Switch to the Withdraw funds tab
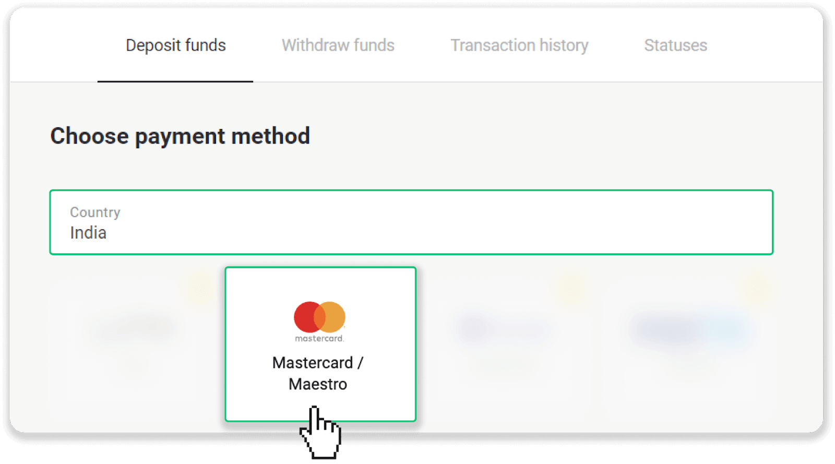The width and height of the screenshot is (835, 464). pyautogui.click(x=338, y=45)
